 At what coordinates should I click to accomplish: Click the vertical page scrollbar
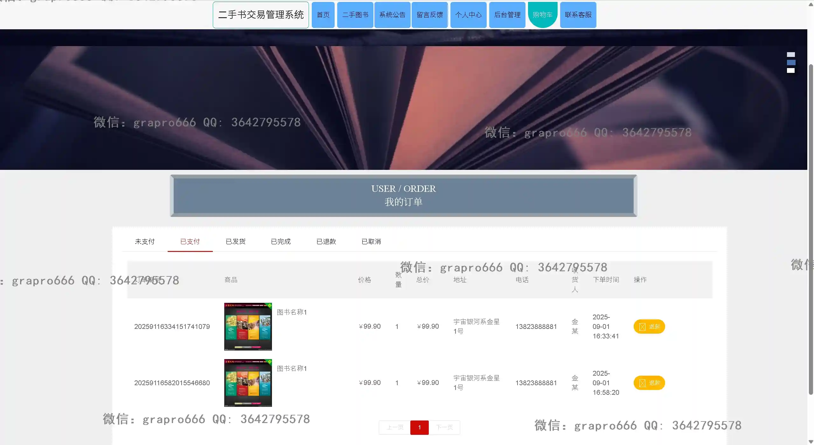pyautogui.click(x=811, y=229)
